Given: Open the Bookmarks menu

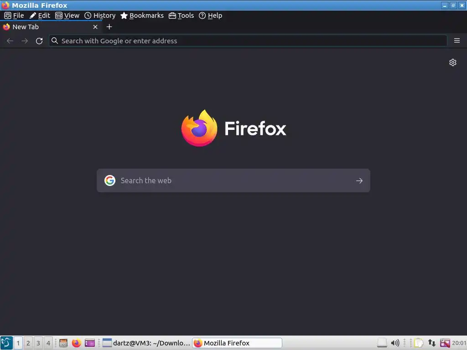Looking at the screenshot, I should [x=142, y=15].
